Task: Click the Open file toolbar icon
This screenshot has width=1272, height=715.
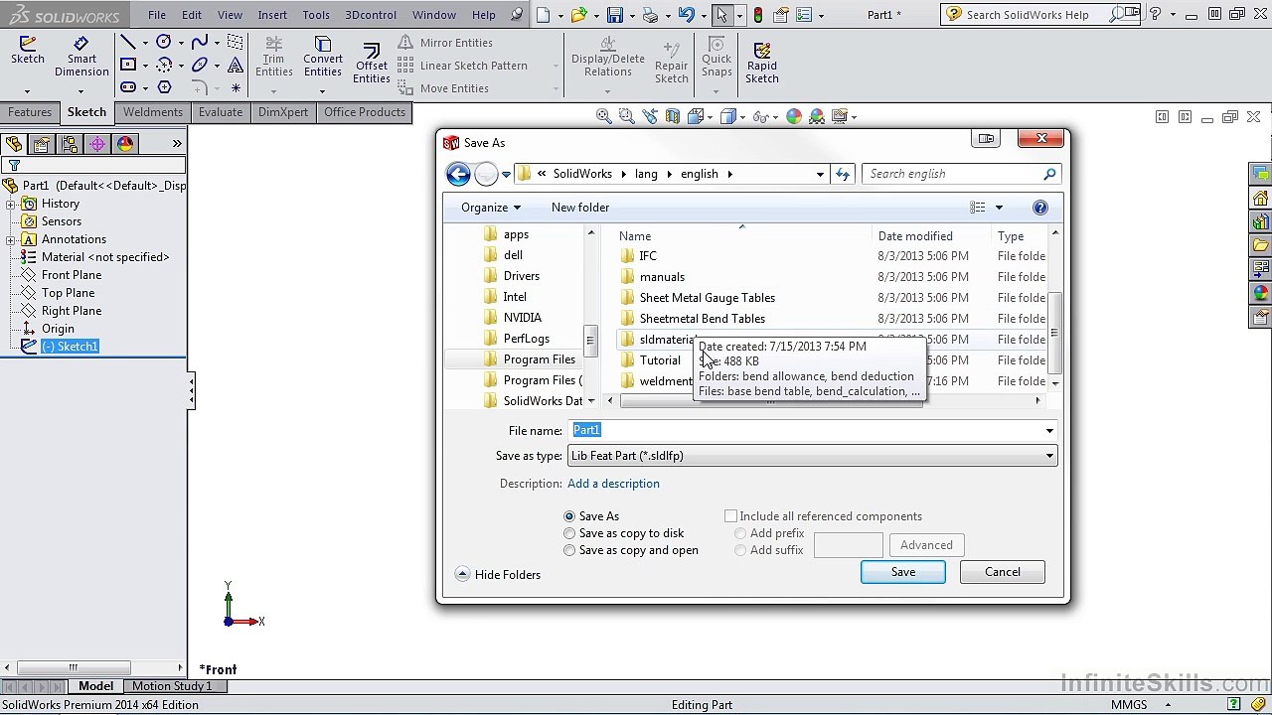Action: point(579,15)
